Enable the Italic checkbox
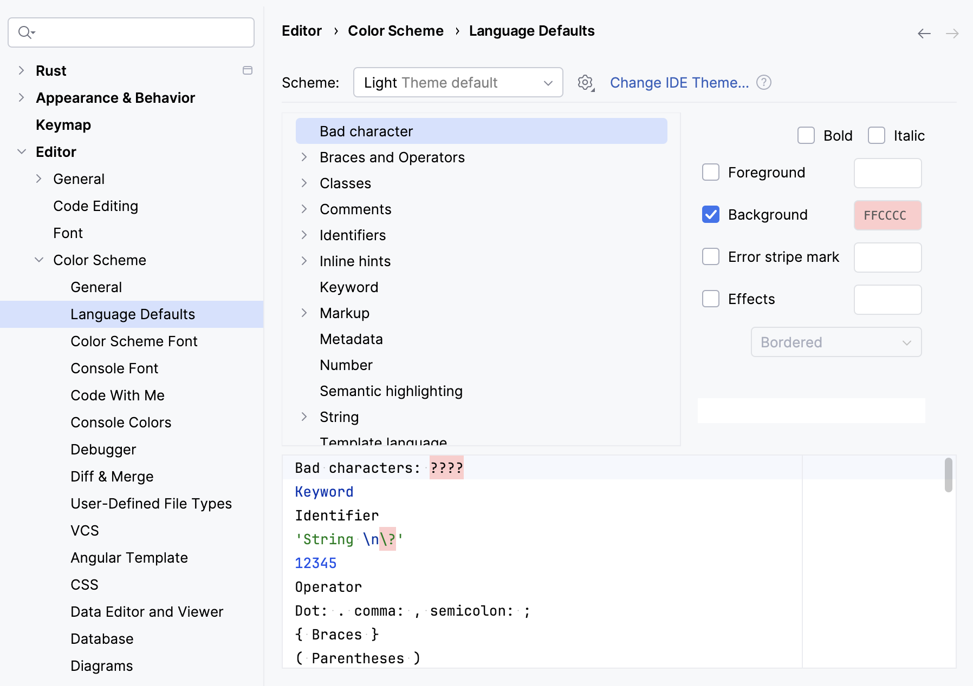Viewport: 973px width, 686px height. 876,135
